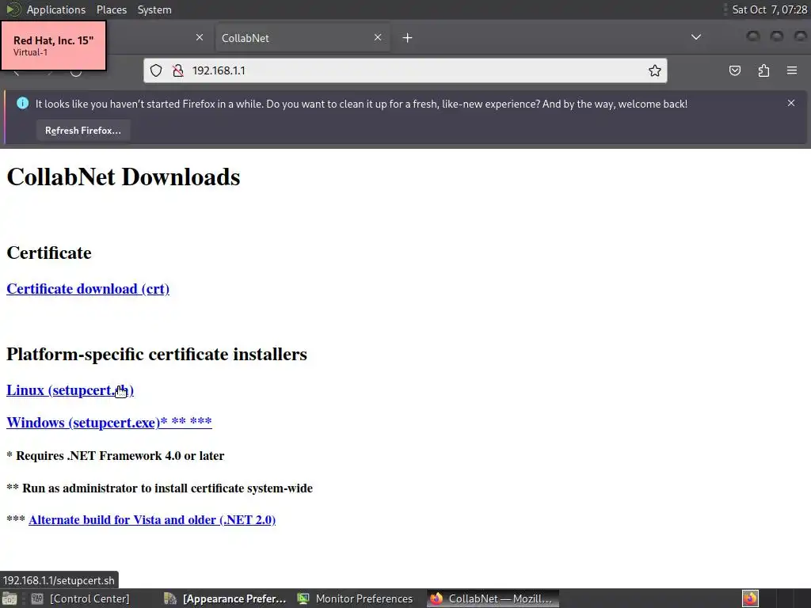Image resolution: width=811 pixels, height=608 pixels.
Task: Switch to CollabNet Mozilla taskbar entry
Action: click(493, 598)
